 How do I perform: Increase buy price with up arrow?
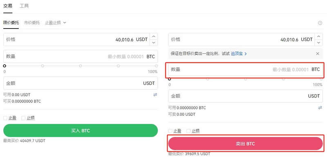[x=154, y=37]
